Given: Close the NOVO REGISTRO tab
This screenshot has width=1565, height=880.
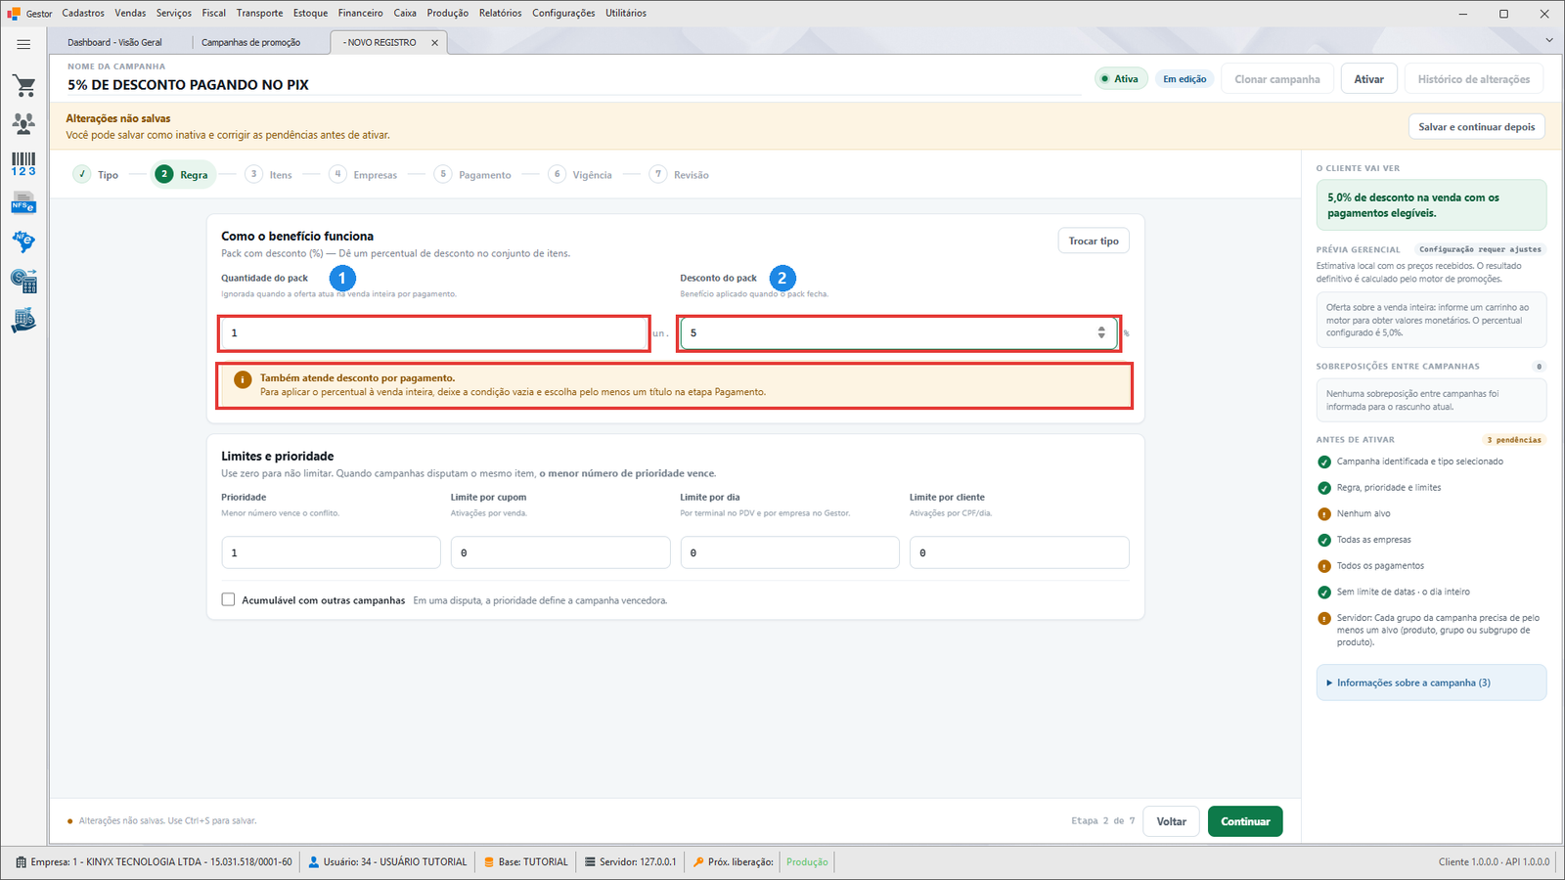Looking at the screenshot, I should click(434, 42).
